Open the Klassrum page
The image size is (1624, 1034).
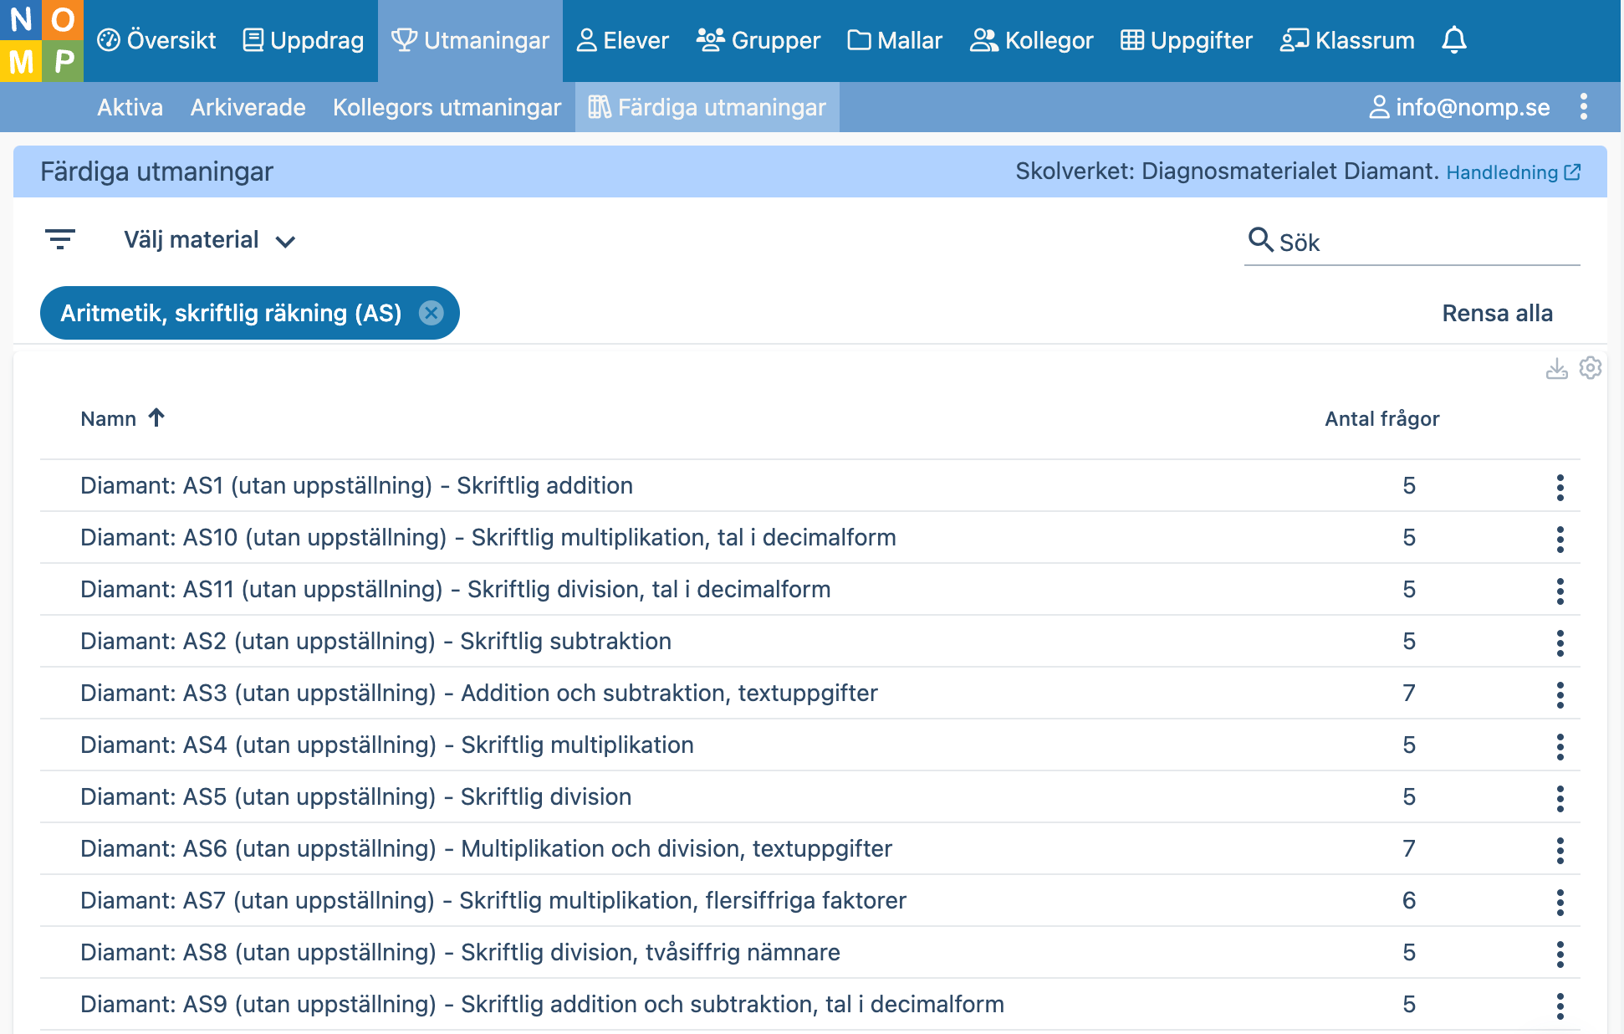1347,40
